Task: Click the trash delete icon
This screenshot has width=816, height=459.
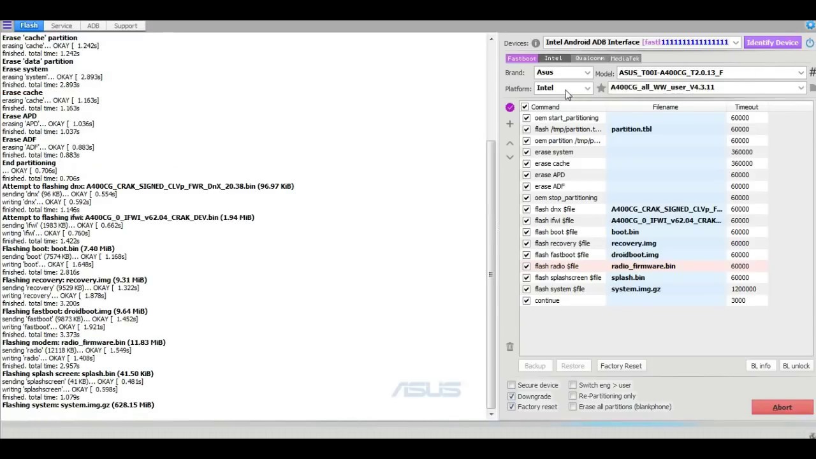Action: coord(510,347)
